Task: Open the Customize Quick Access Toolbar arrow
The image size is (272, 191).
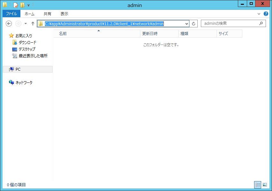Action: (28, 5)
